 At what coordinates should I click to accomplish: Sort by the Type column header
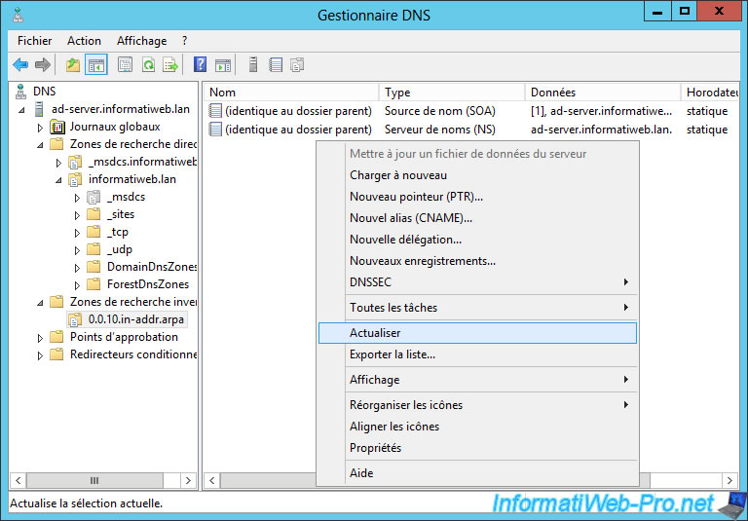(452, 93)
